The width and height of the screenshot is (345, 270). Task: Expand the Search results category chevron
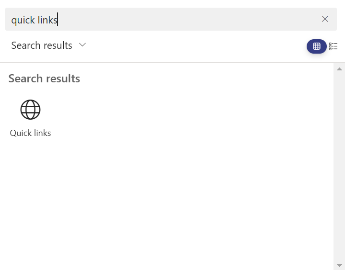pos(82,45)
